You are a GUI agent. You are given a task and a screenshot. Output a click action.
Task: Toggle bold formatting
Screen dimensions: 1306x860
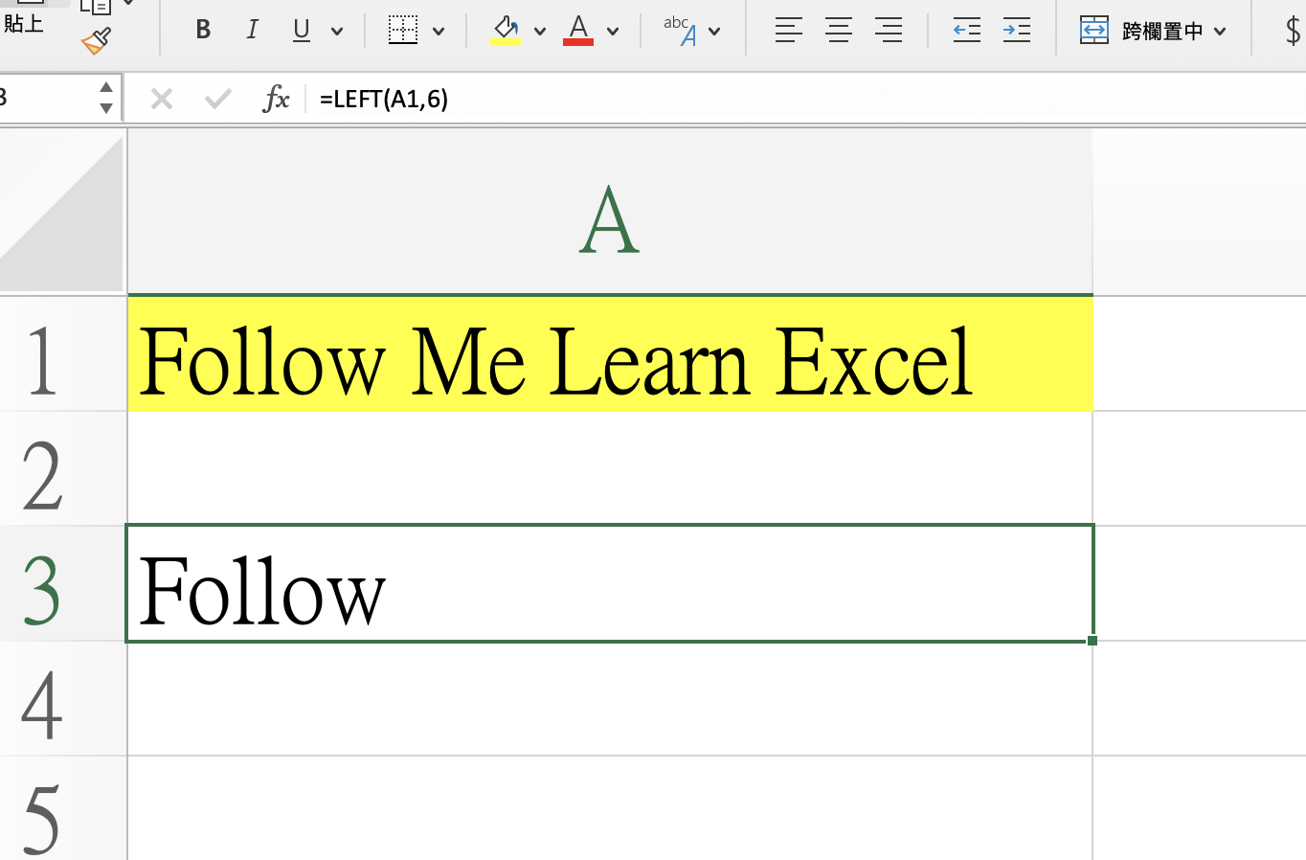point(203,30)
